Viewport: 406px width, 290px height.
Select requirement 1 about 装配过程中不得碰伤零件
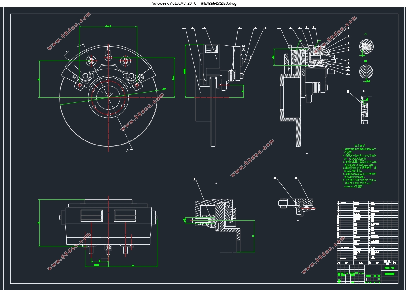pyautogui.click(x=360, y=151)
